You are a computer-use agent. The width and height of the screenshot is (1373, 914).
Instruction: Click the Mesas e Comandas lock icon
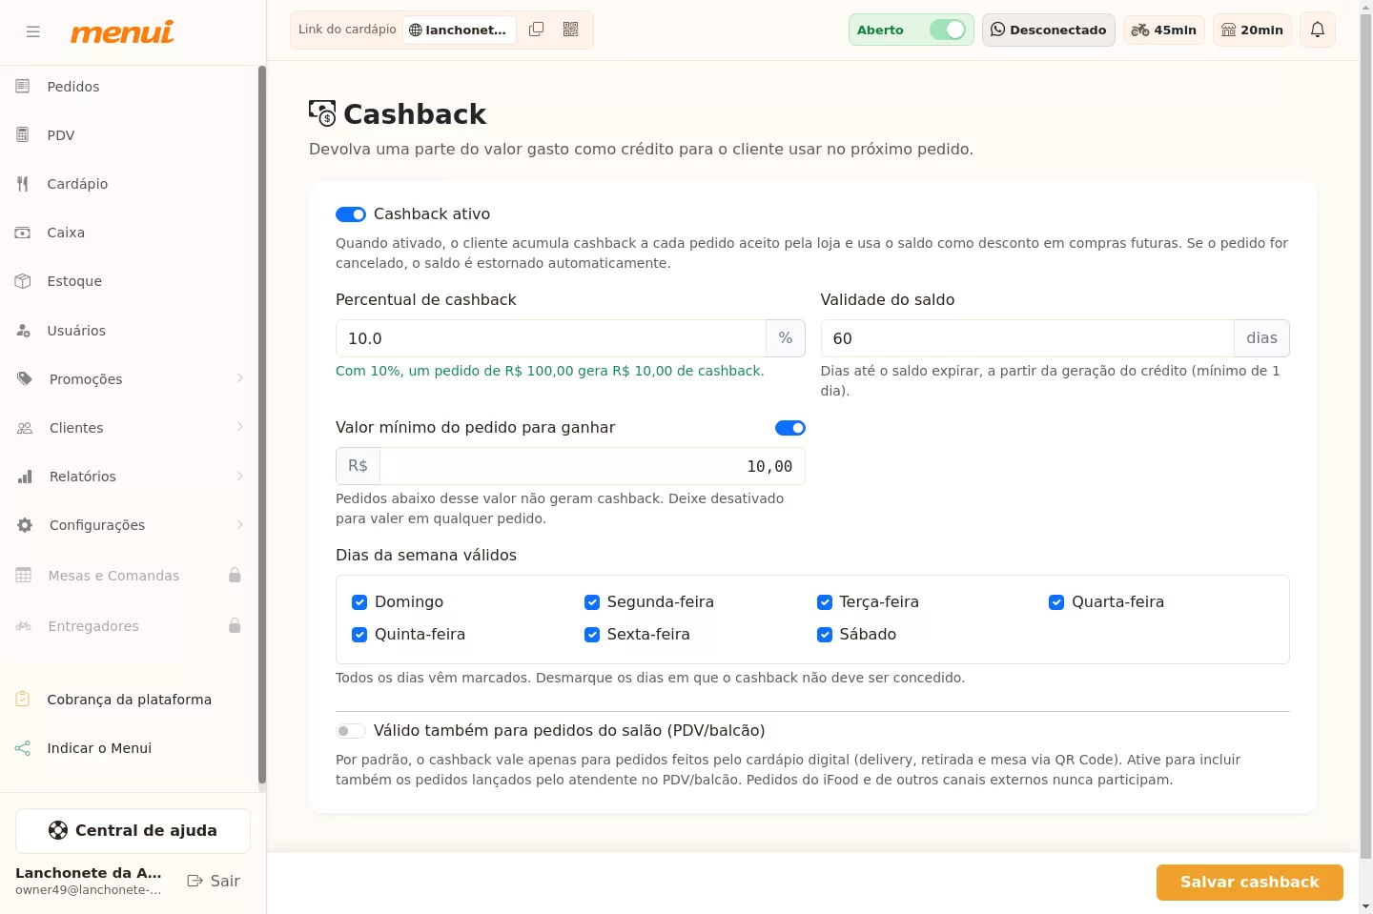pos(235,575)
